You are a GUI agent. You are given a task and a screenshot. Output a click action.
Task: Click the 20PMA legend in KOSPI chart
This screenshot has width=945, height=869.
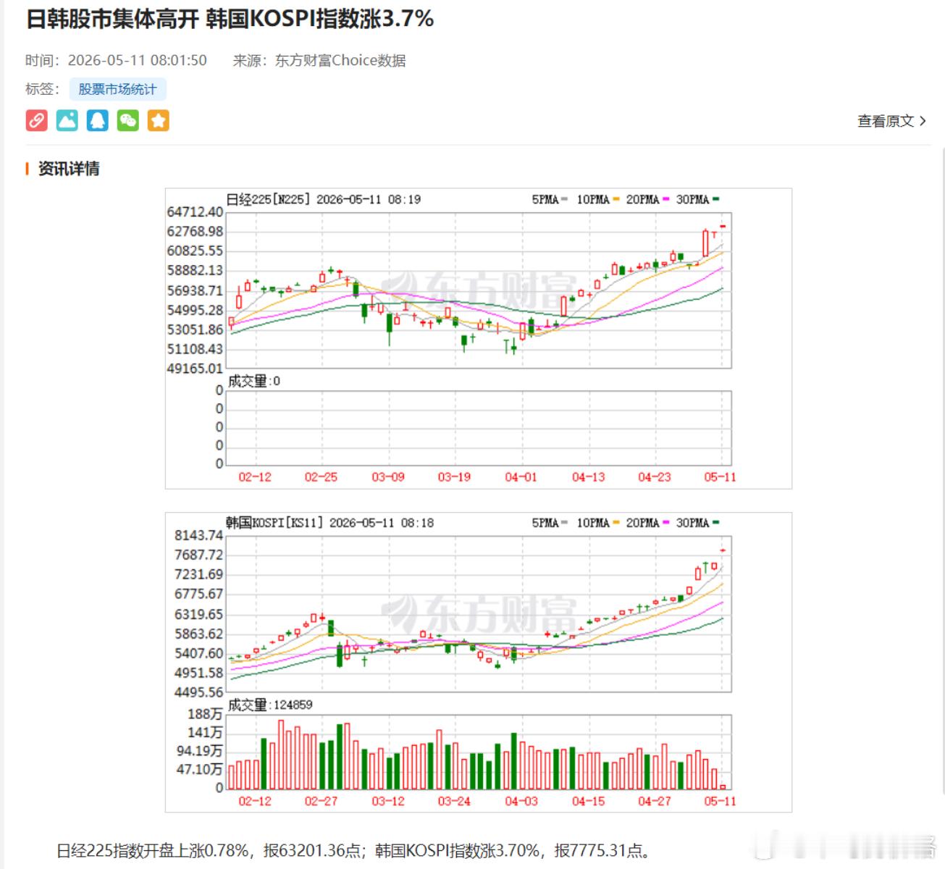coord(647,522)
